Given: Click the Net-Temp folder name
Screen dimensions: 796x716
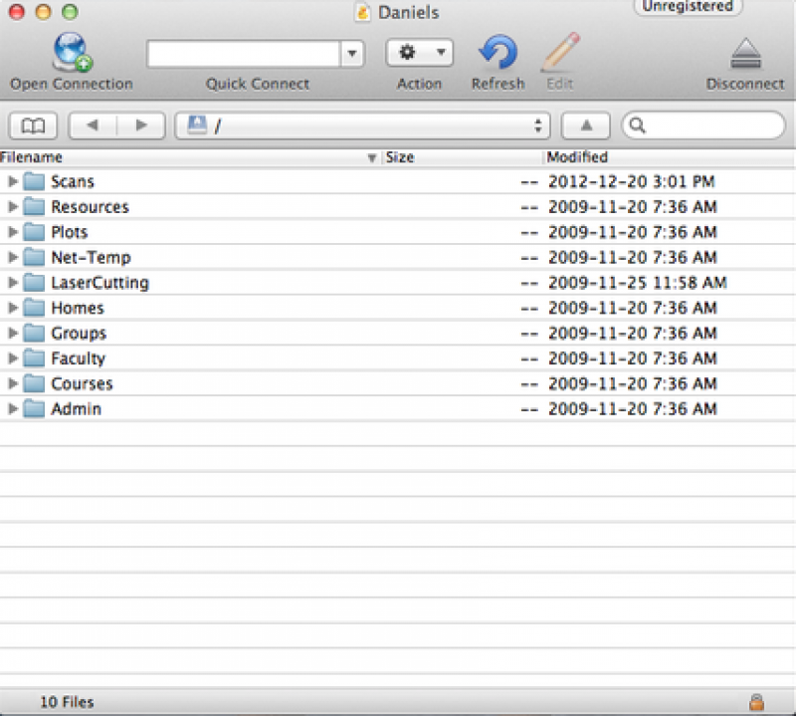Looking at the screenshot, I should click(92, 257).
